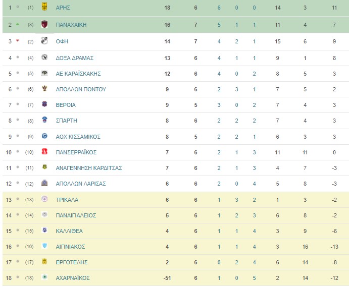Image resolution: width=349 pixels, height=287 pixels.
Task: Open the ΑΠΟΛΛΩΝ ΠΟΝΤΟΥ team link
Action: (x=81, y=89)
